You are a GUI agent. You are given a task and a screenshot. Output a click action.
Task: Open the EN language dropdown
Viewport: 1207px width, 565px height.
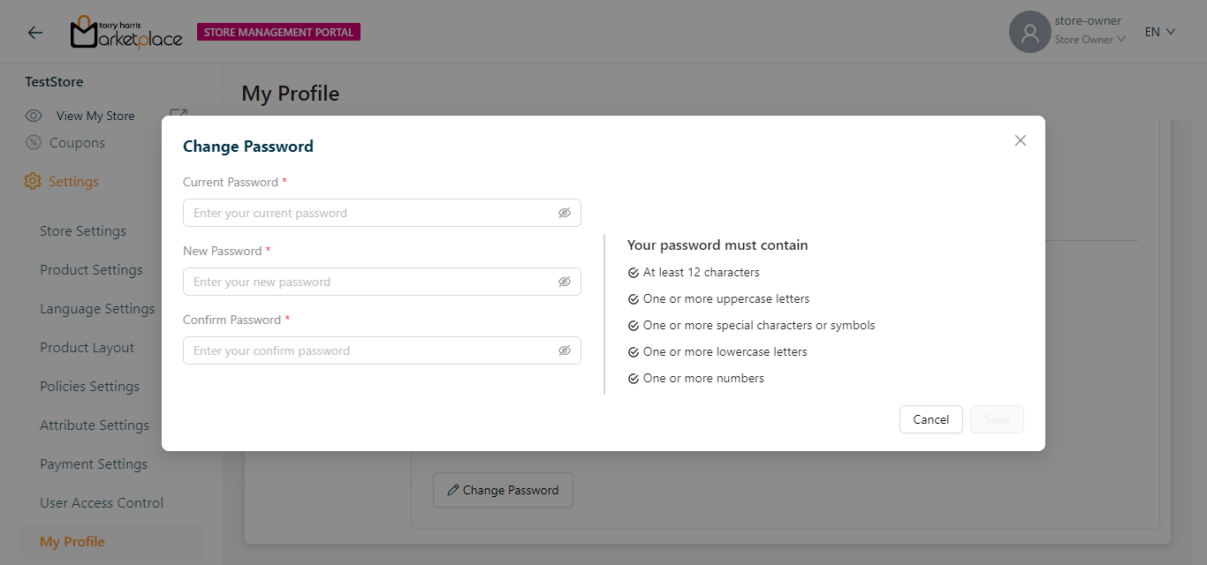(x=1160, y=32)
